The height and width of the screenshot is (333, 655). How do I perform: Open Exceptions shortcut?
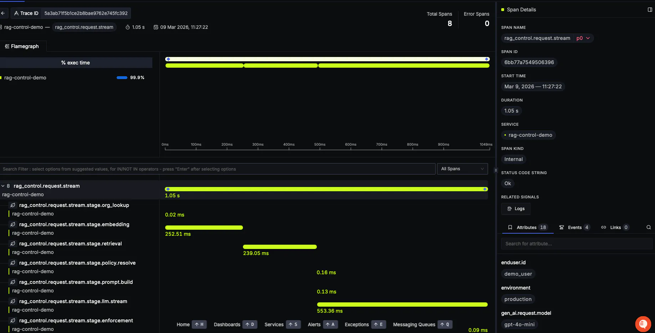[x=365, y=324]
